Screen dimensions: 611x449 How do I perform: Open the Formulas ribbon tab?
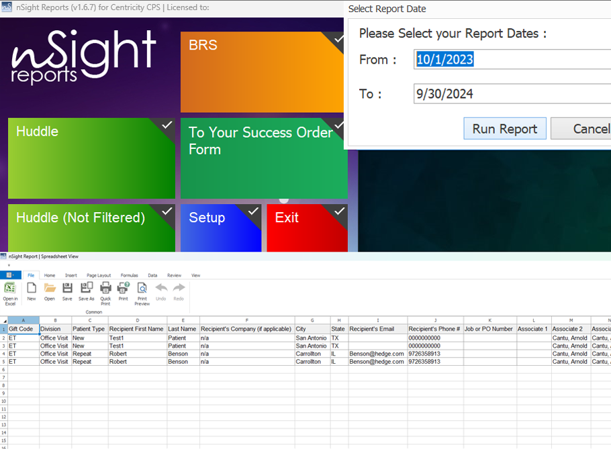130,275
